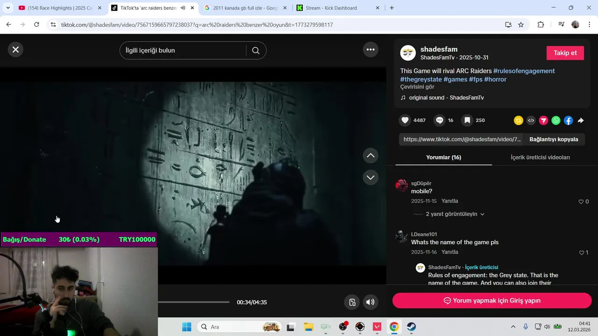Click the address bar URL
598x336 pixels.
point(197,25)
